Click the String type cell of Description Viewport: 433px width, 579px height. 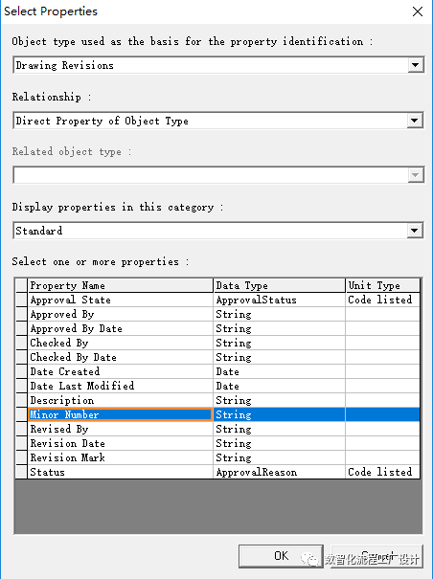279,400
